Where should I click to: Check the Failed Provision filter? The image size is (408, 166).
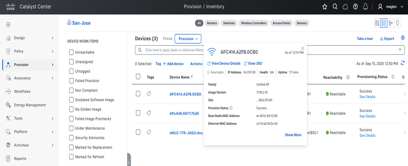point(71,81)
